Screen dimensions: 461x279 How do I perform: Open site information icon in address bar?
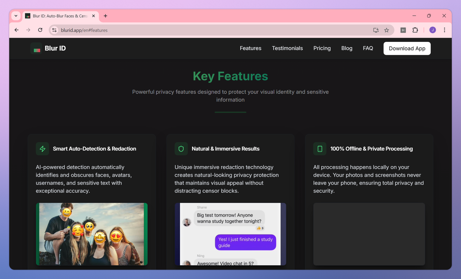coord(55,30)
